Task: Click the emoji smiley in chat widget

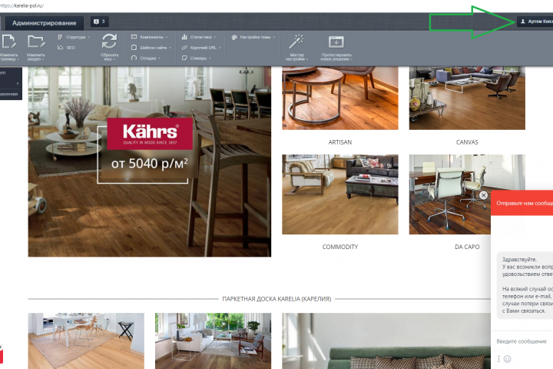Action: [x=507, y=359]
